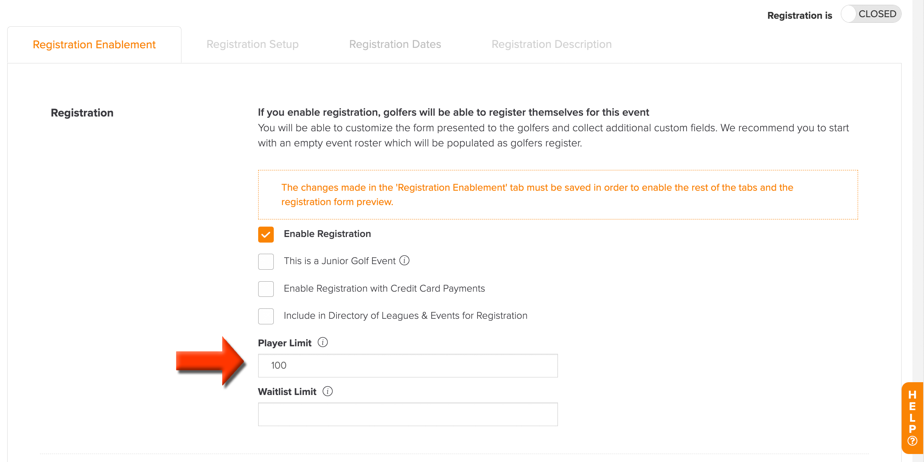Click the Waitlist Limit info icon

[327, 391]
